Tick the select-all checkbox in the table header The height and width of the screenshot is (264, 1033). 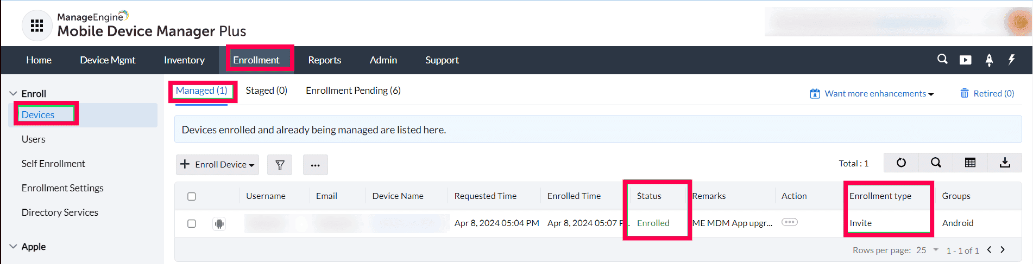tap(192, 196)
